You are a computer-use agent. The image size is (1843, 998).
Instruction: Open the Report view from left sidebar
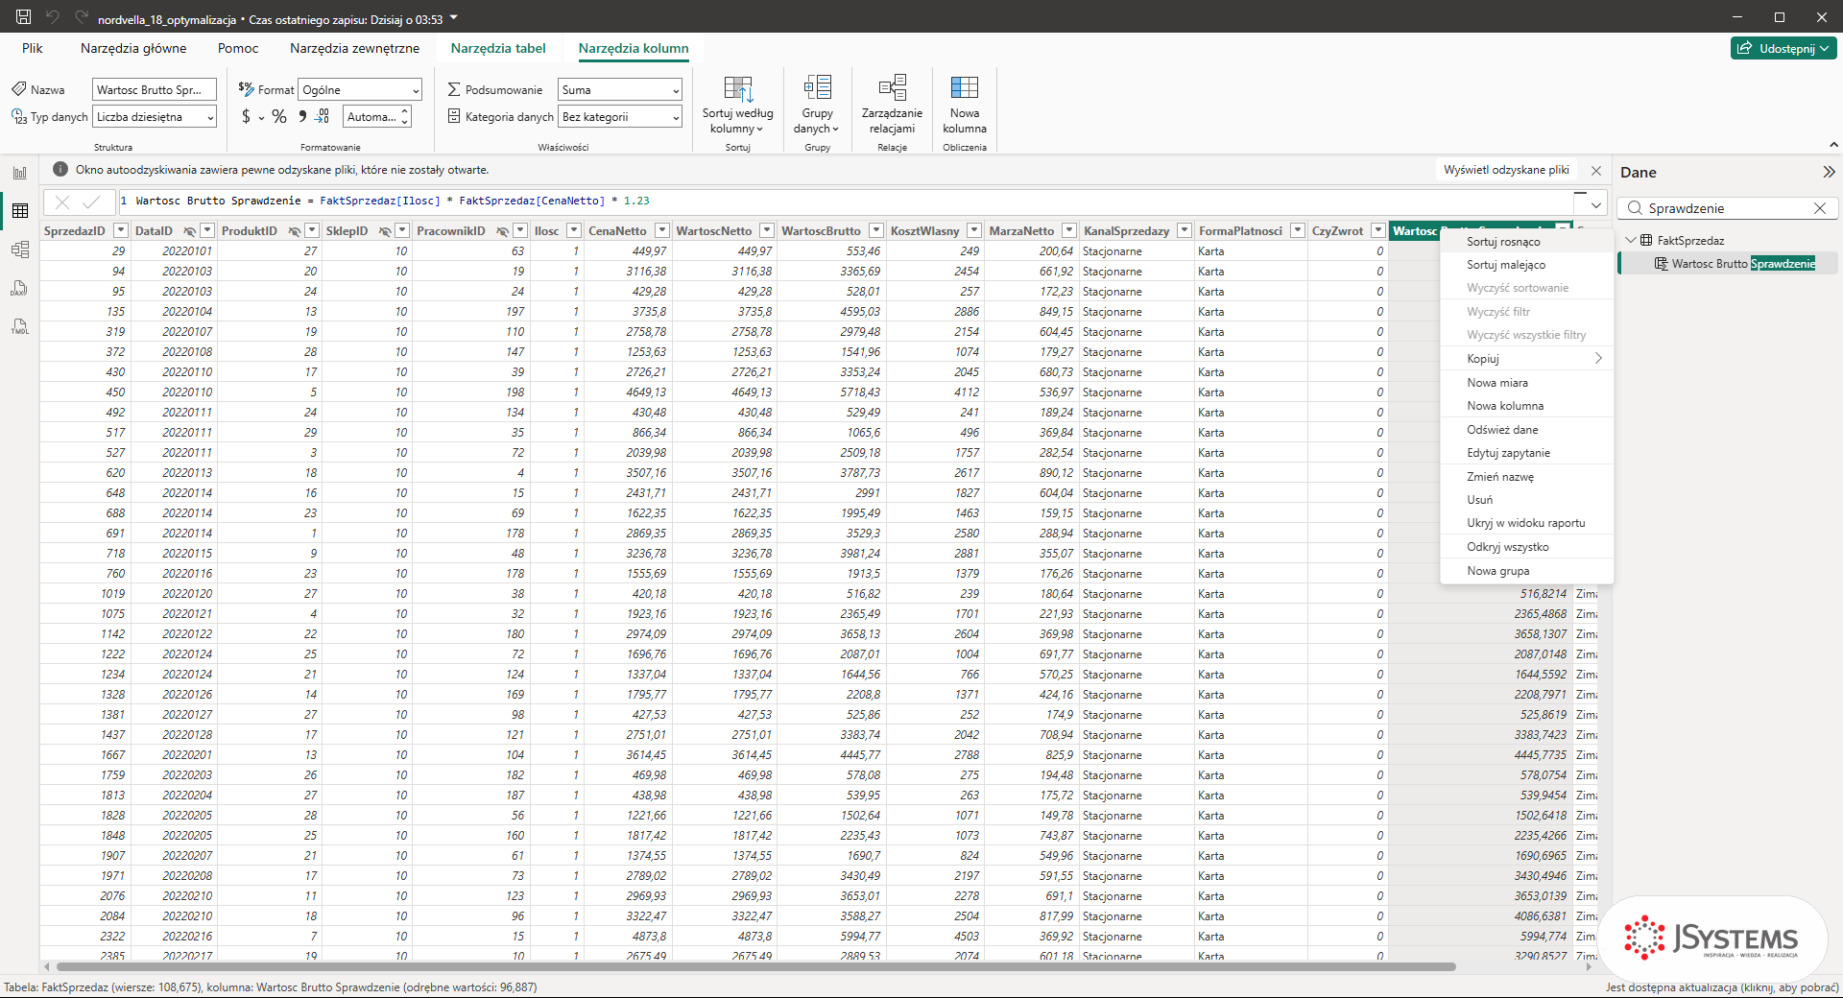20,173
